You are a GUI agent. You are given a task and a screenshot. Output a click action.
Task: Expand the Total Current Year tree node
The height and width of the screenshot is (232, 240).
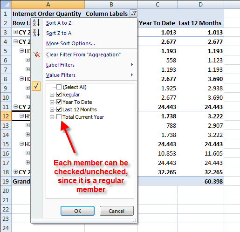(52, 117)
